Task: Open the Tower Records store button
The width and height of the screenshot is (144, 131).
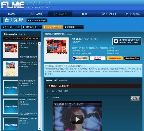Action: (x=115, y=58)
